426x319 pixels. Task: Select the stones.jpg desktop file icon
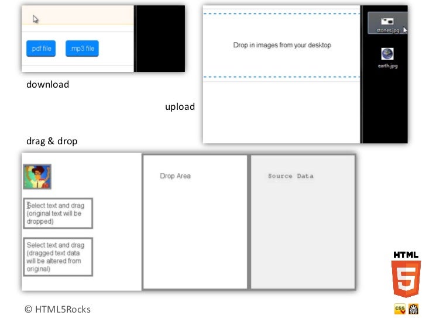[388, 23]
